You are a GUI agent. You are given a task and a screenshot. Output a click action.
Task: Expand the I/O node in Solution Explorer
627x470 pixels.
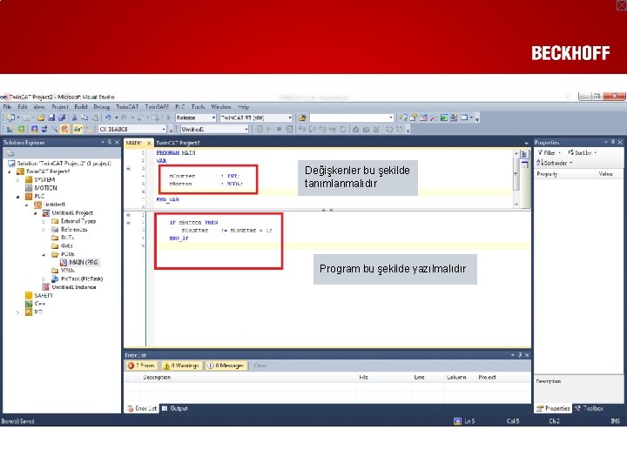pos(17,312)
